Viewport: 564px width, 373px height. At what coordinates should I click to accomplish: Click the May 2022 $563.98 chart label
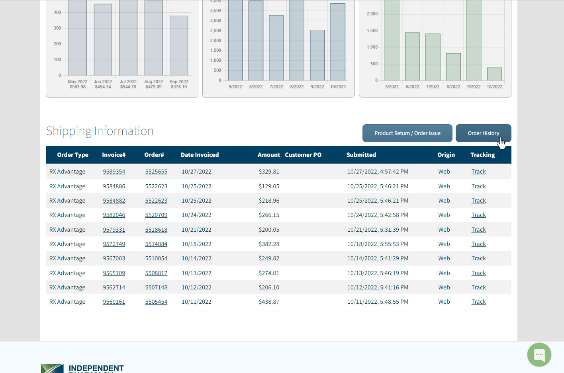tap(77, 84)
